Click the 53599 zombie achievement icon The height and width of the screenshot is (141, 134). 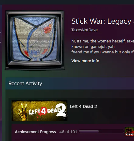(129, 132)
